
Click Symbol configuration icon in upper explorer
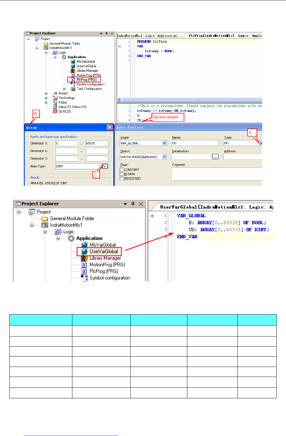73,84
